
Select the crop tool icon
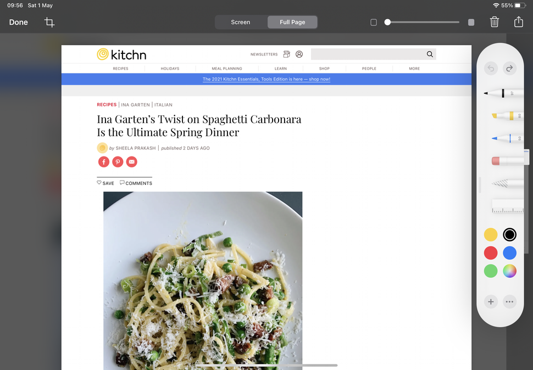[49, 23]
